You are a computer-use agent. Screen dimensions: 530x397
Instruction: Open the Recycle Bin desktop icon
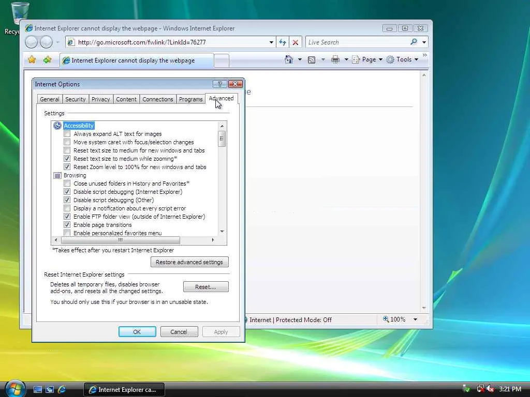pos(20,18)
